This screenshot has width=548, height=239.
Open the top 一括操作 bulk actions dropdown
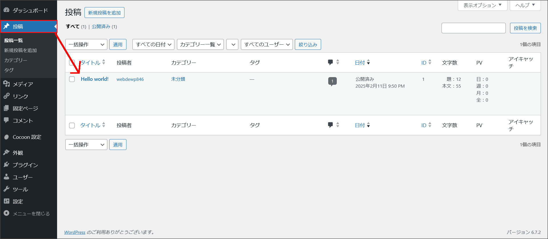tap(86, 44)
